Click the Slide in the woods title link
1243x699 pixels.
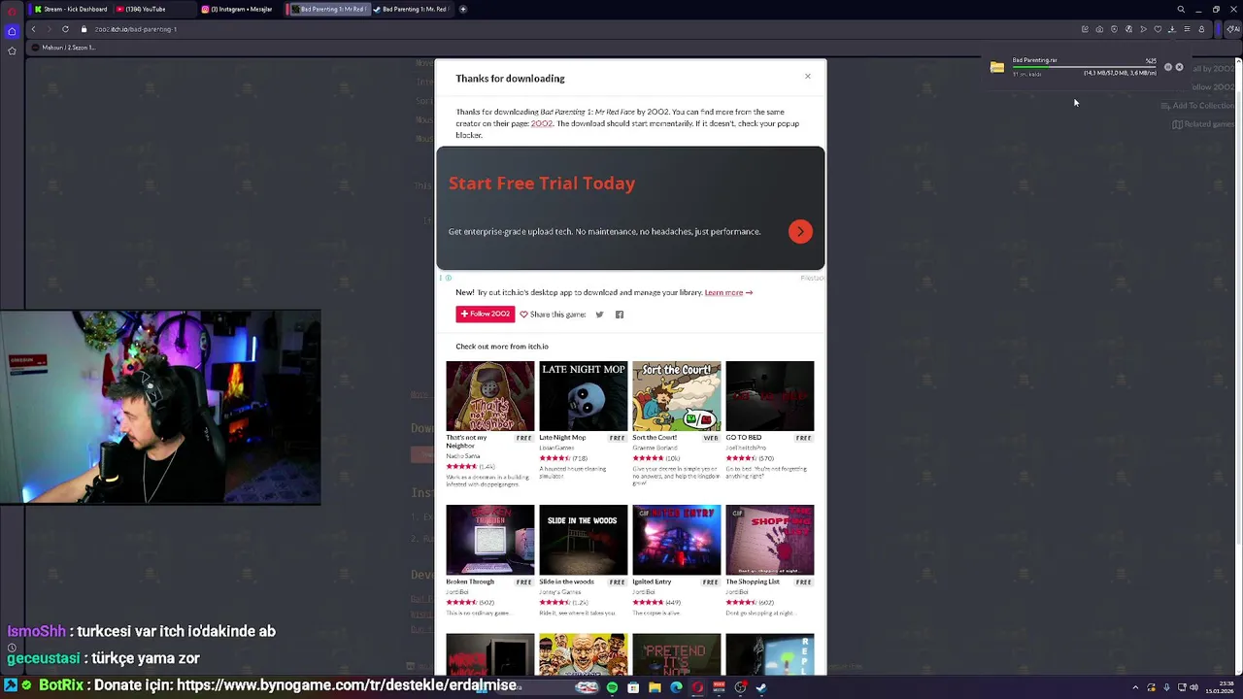pyautogui.click(x=566, y=582)
